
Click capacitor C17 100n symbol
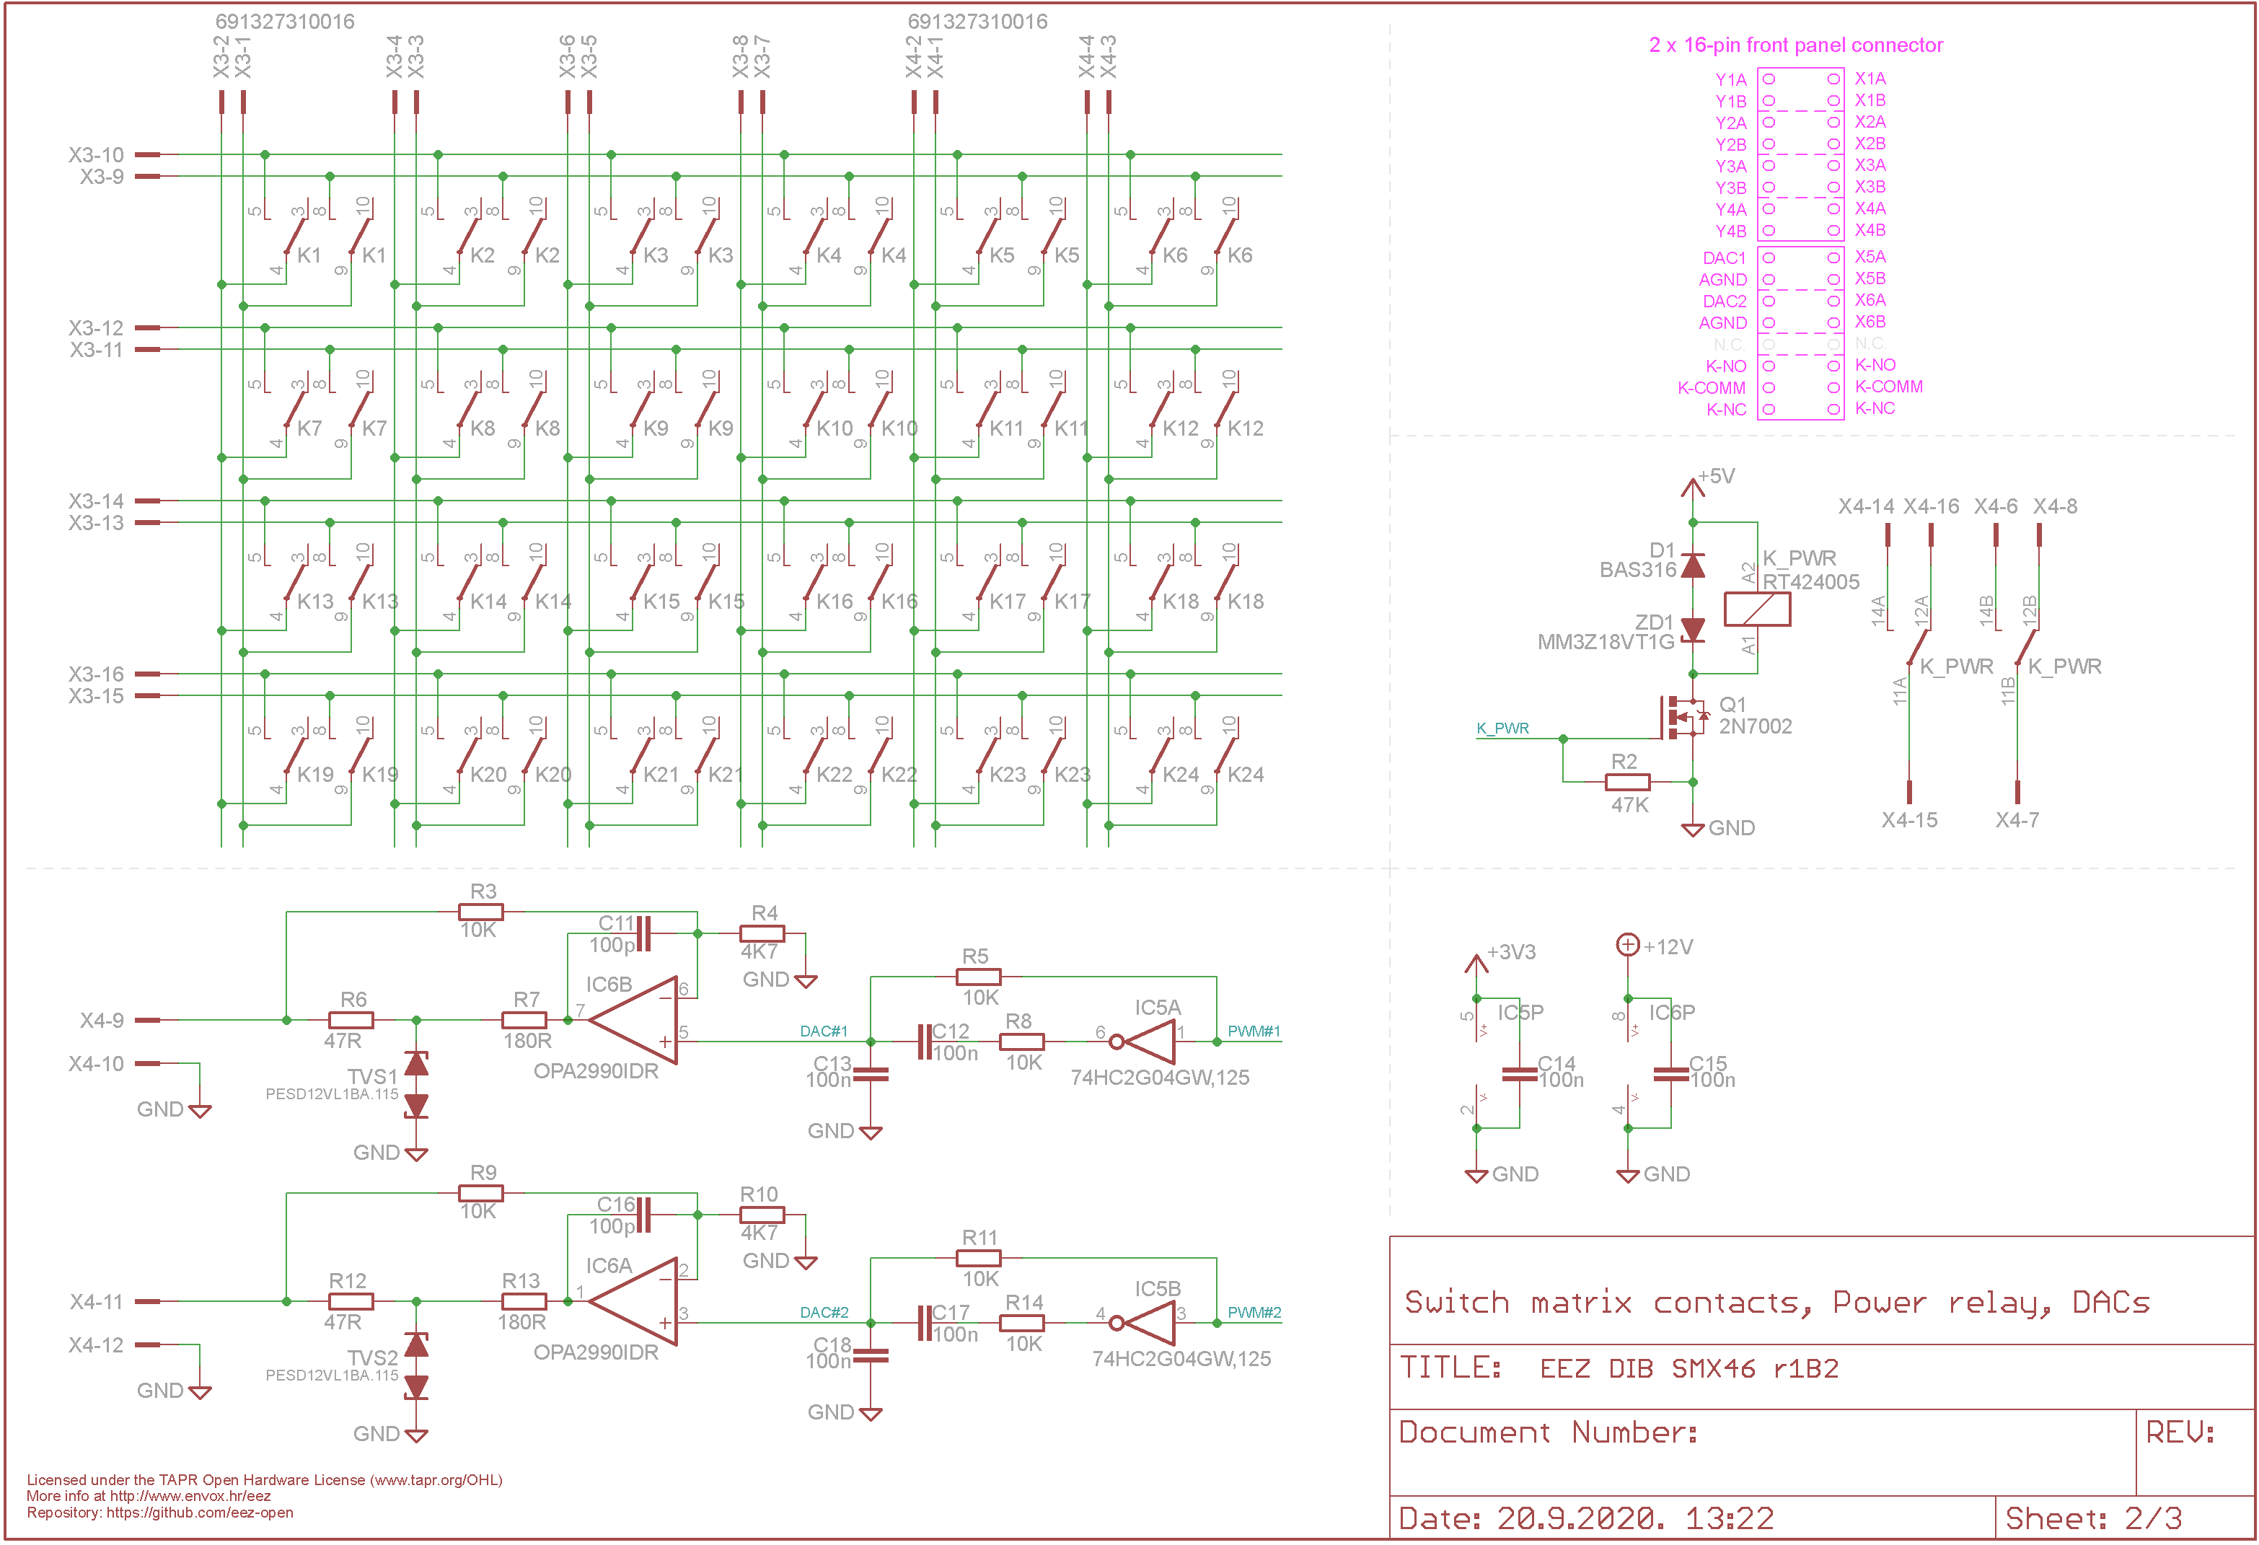pyautogui.click(x=925, y=1322)
